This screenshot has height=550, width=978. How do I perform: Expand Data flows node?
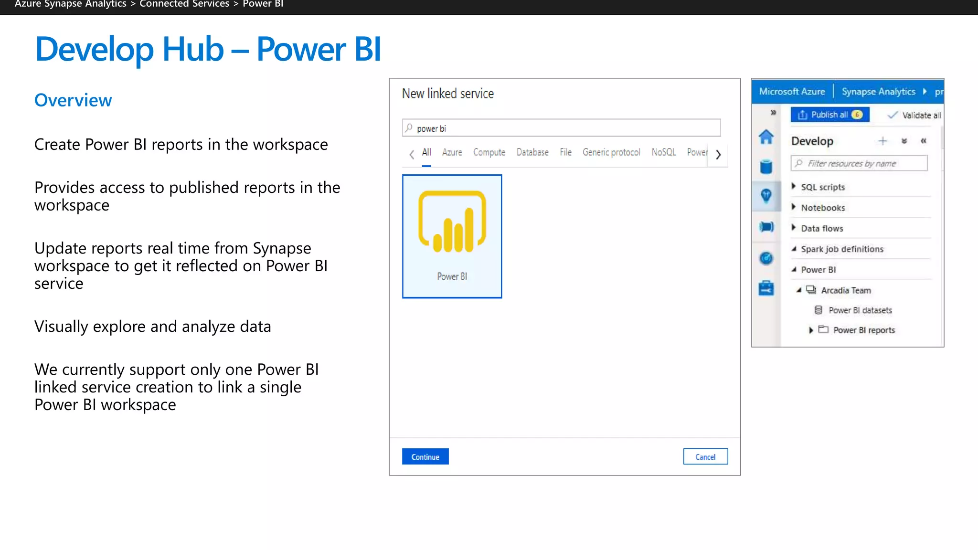pyautogui.click(x=794, y=227)
